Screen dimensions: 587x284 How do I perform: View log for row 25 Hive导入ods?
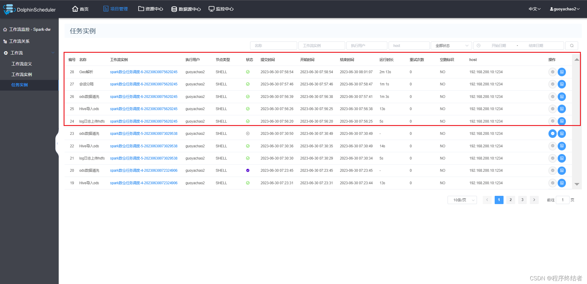pyautogui.click(x=562, y=109)
